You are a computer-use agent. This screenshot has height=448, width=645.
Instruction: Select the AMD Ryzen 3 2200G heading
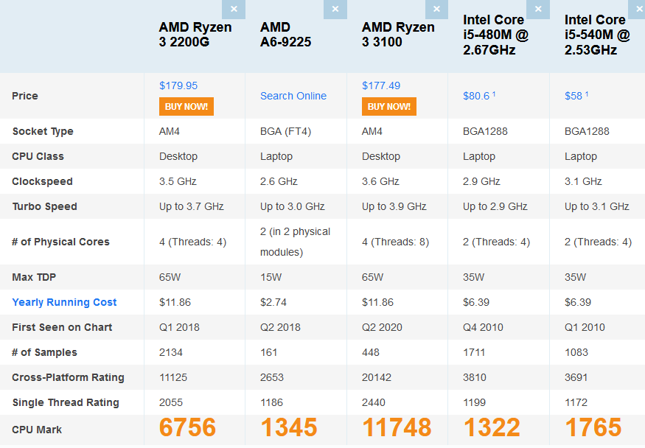click(195, 35)
